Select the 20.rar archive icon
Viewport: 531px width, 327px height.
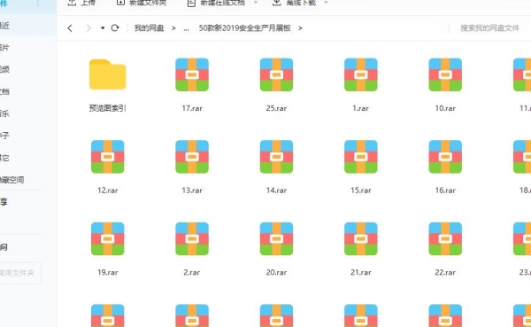[x=276, y=238]
